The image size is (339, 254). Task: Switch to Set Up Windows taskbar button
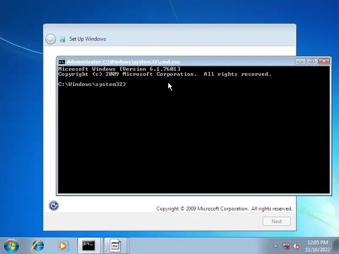point(116,246)
